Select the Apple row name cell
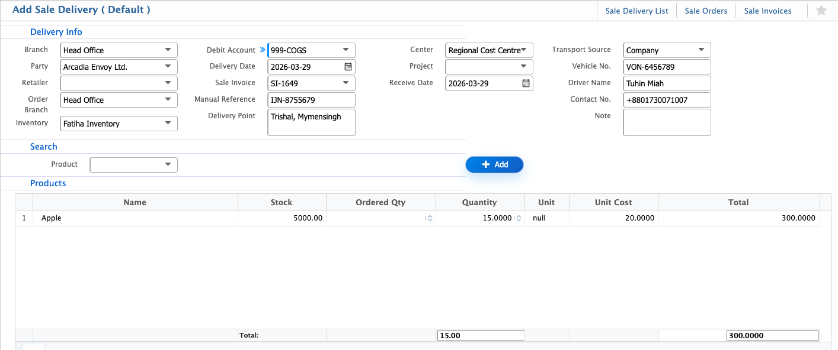838x350 pixels. tap(135, 218)
